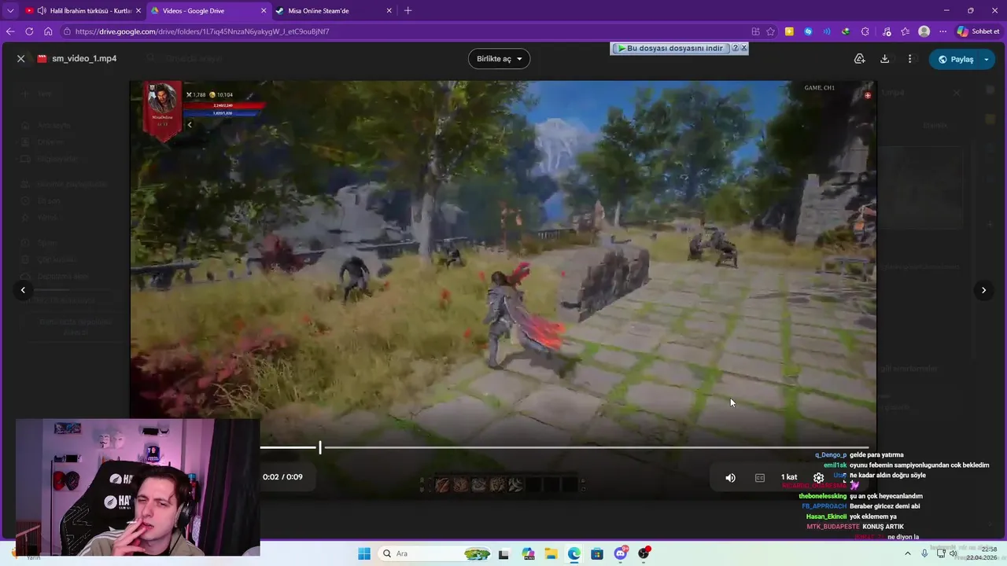This screenshot has width=1007, height=566.
Task: Launch Copilot app from taskbar
Action: 528,553
